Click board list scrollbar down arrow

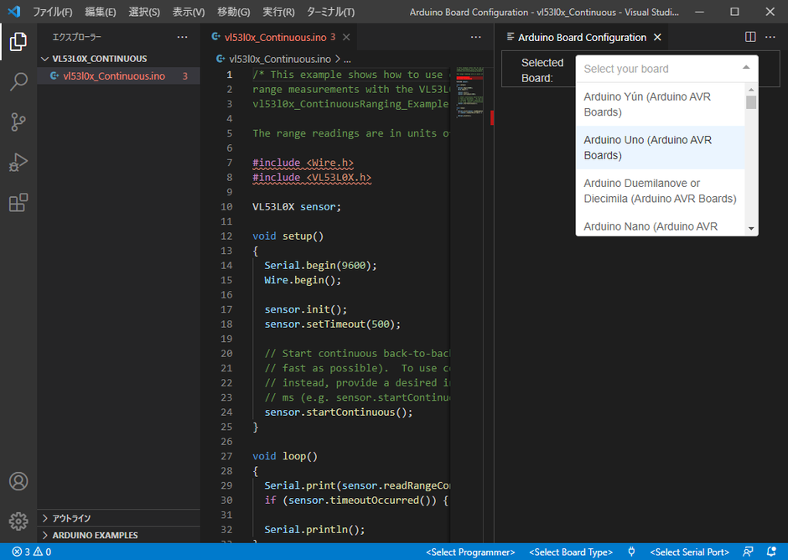[x=751, y=229]
